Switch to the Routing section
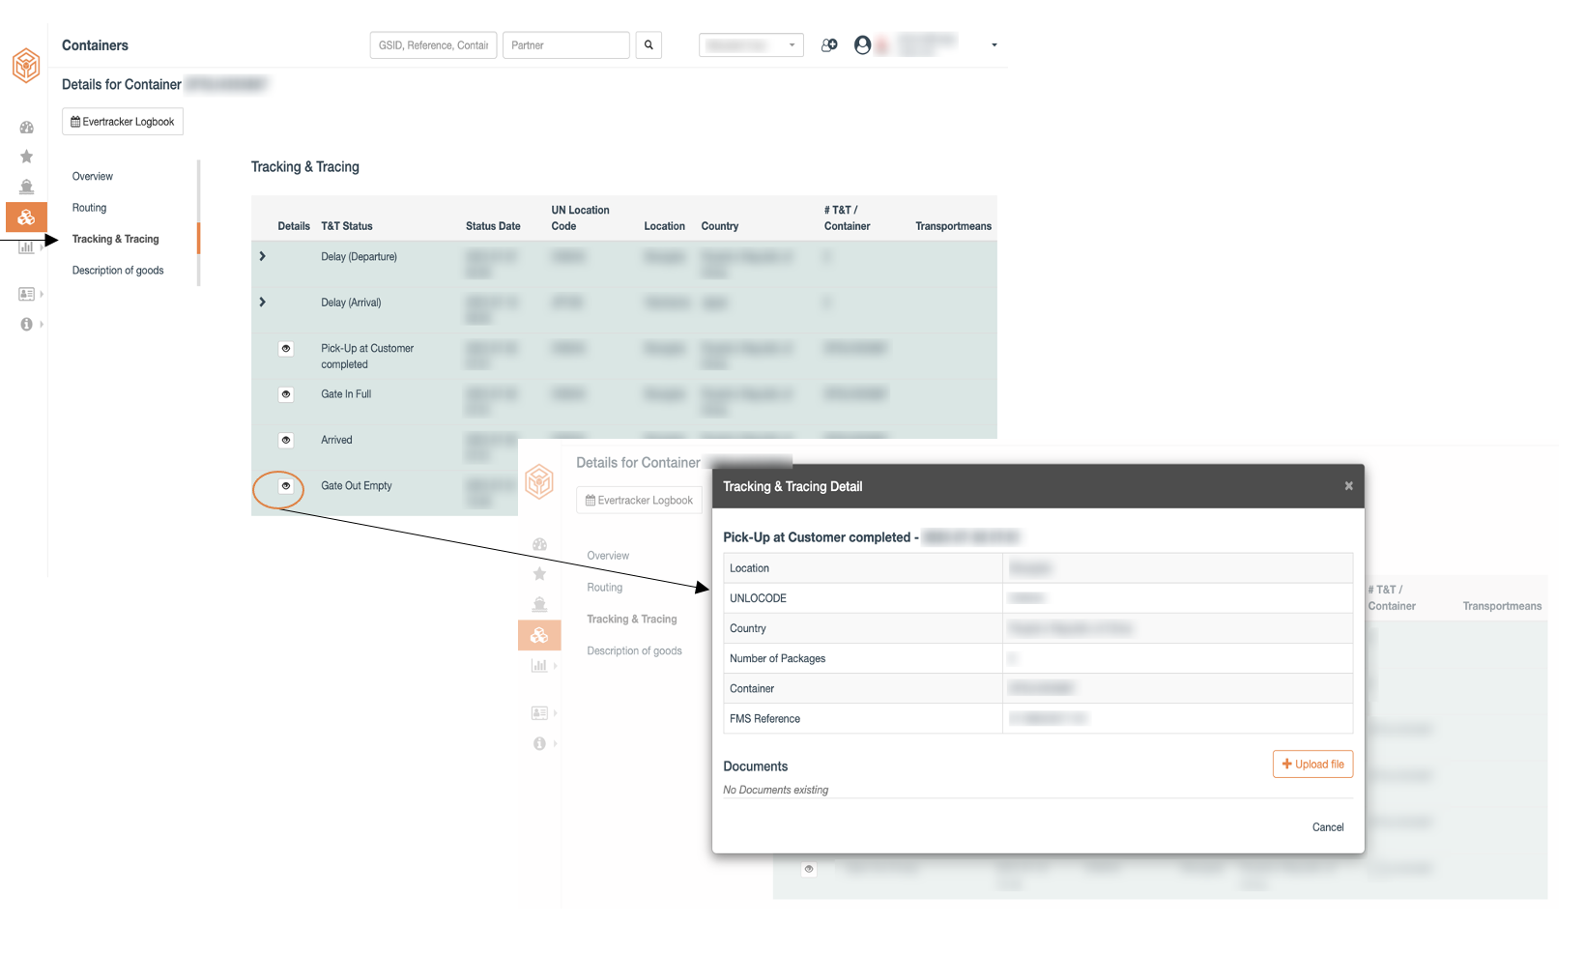This screenshot has height=953, width=1585. (x=89, y=208)
